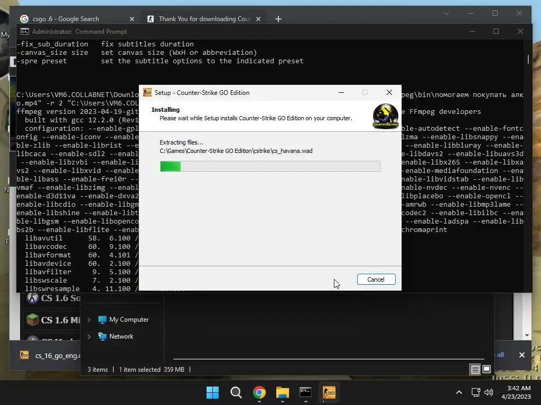
Task: Click the installer's extraction progress bar
Action: pos(270,166)
